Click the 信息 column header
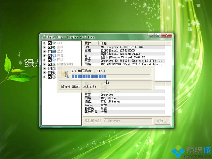Screen dimensions: 212x159 click(132, 43)
